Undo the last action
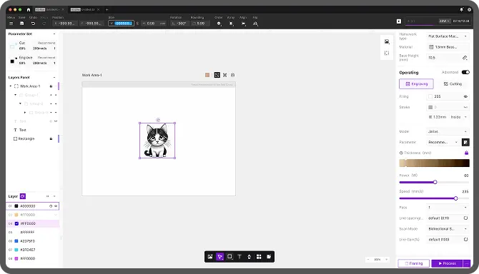The image size is (479, 274). (x=33, y=24)
